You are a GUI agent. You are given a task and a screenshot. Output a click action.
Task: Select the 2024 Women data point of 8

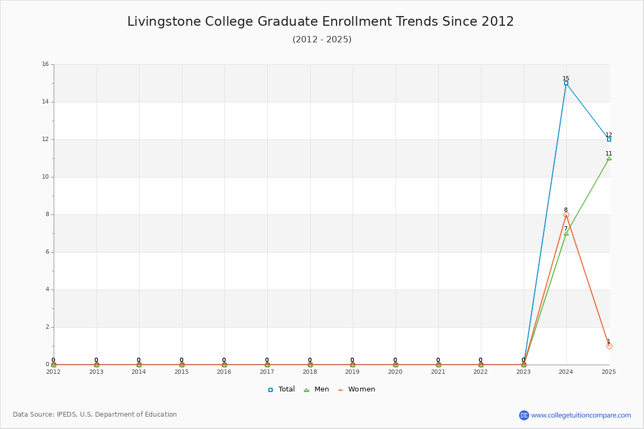click(566, 214)
